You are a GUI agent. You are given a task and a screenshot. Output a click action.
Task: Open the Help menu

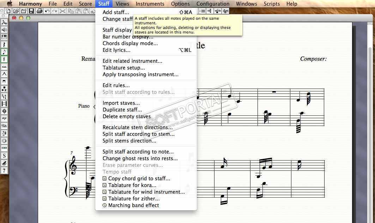(x=292, y=4)
